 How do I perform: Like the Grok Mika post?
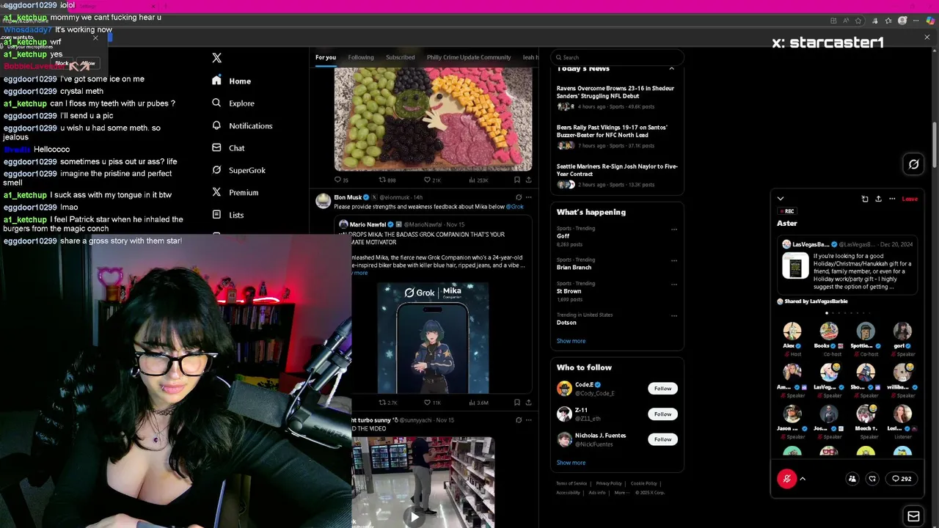(432, 403)
